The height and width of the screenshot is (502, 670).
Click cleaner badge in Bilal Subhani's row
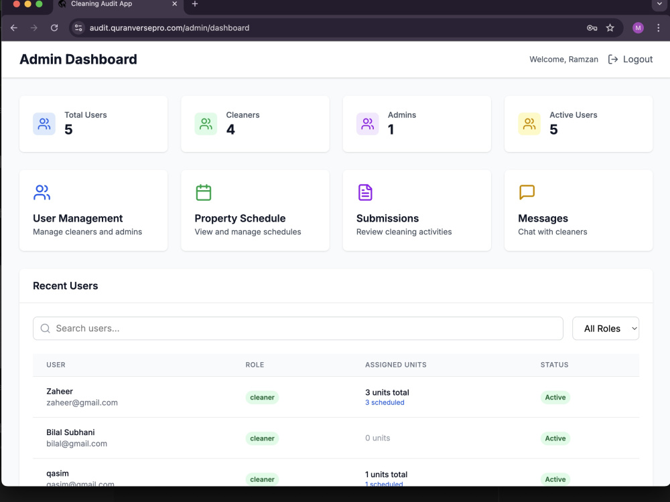tap(262, 438)
